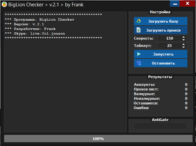The image size is (196, 146).
Task: Close the BigLion Checker window
Action: (x=187, y=4)
